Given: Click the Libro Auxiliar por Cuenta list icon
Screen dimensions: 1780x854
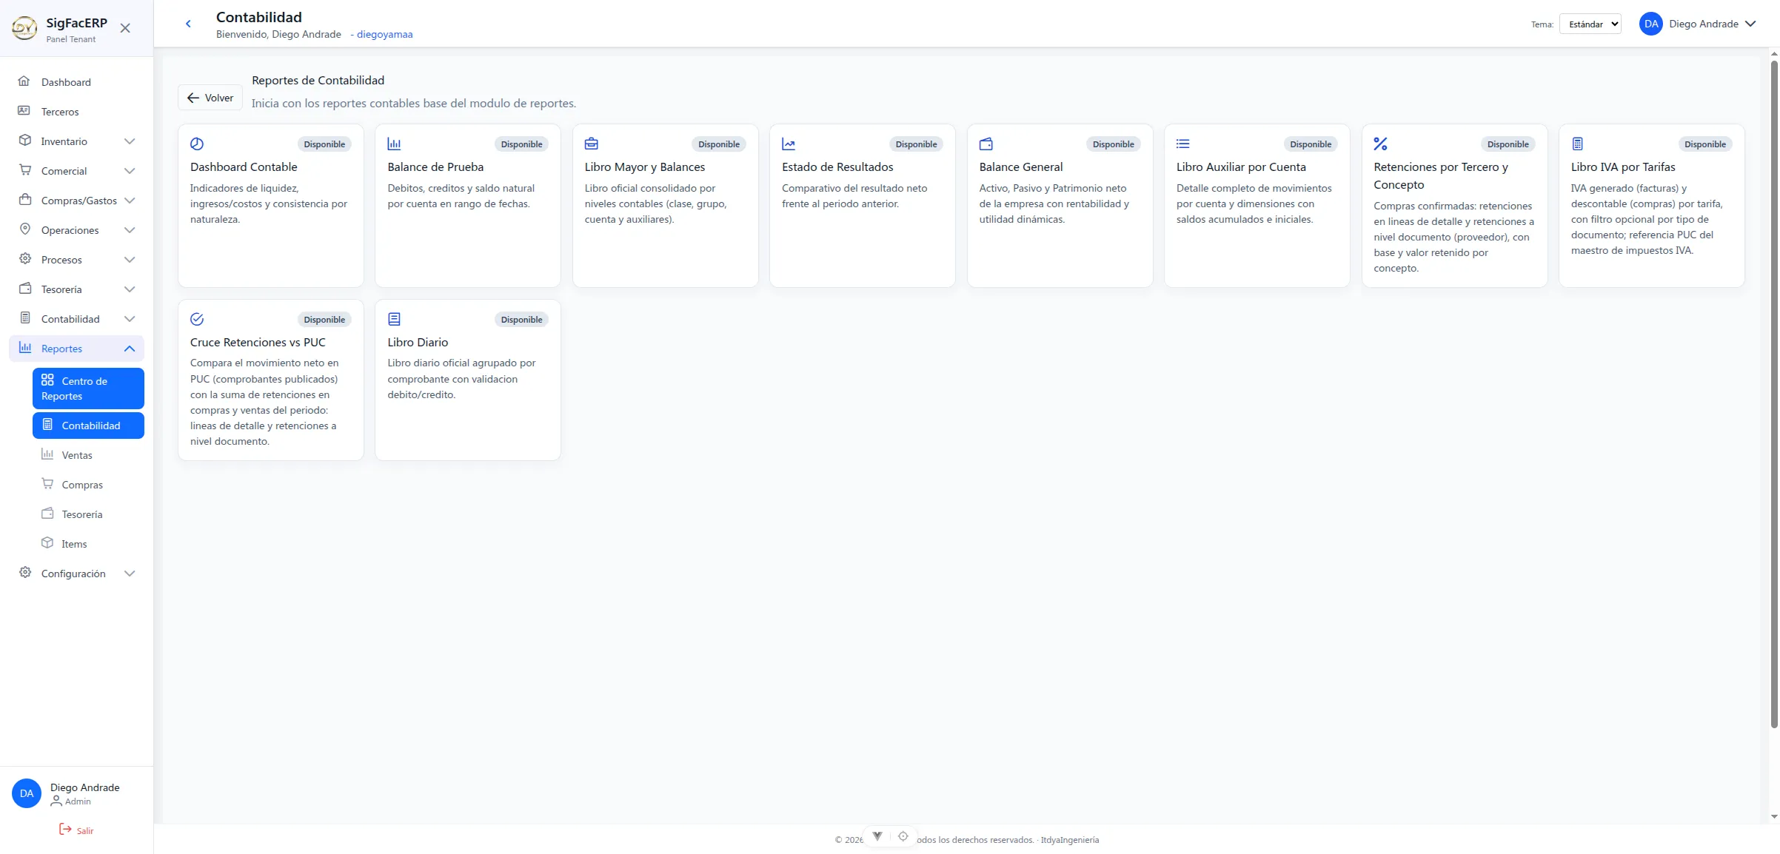Looking at the screenshot, I should pyautogui.click(x=1183, y=144).
